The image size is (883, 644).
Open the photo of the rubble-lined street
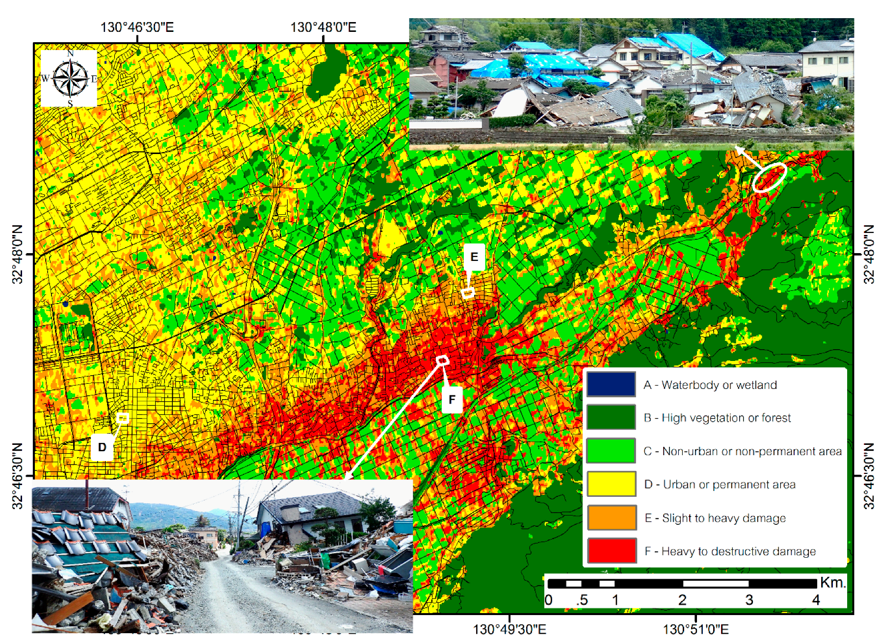tap(222, 556)
